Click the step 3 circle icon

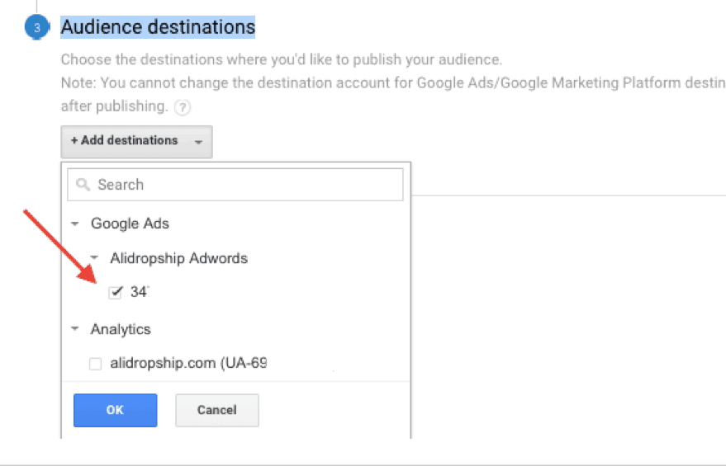point(36,28)
